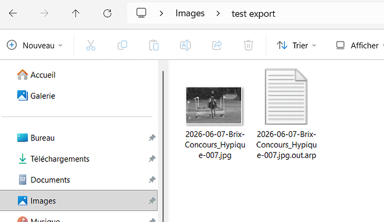
Task: Click pin icon next to Images
Action: (152, 201)
